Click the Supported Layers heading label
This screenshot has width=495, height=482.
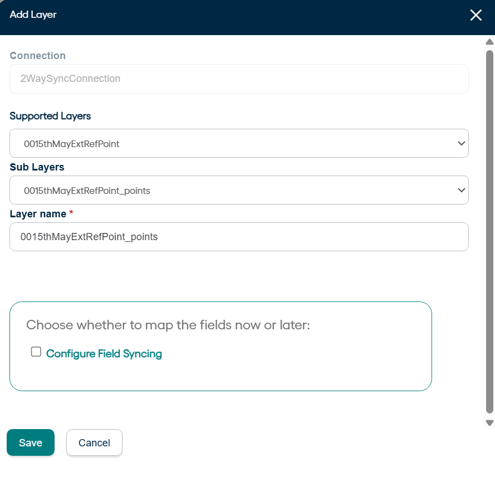50,116
